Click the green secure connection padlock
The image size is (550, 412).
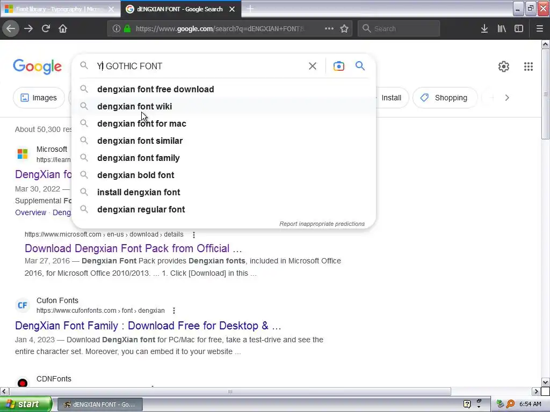coord(127,29)
